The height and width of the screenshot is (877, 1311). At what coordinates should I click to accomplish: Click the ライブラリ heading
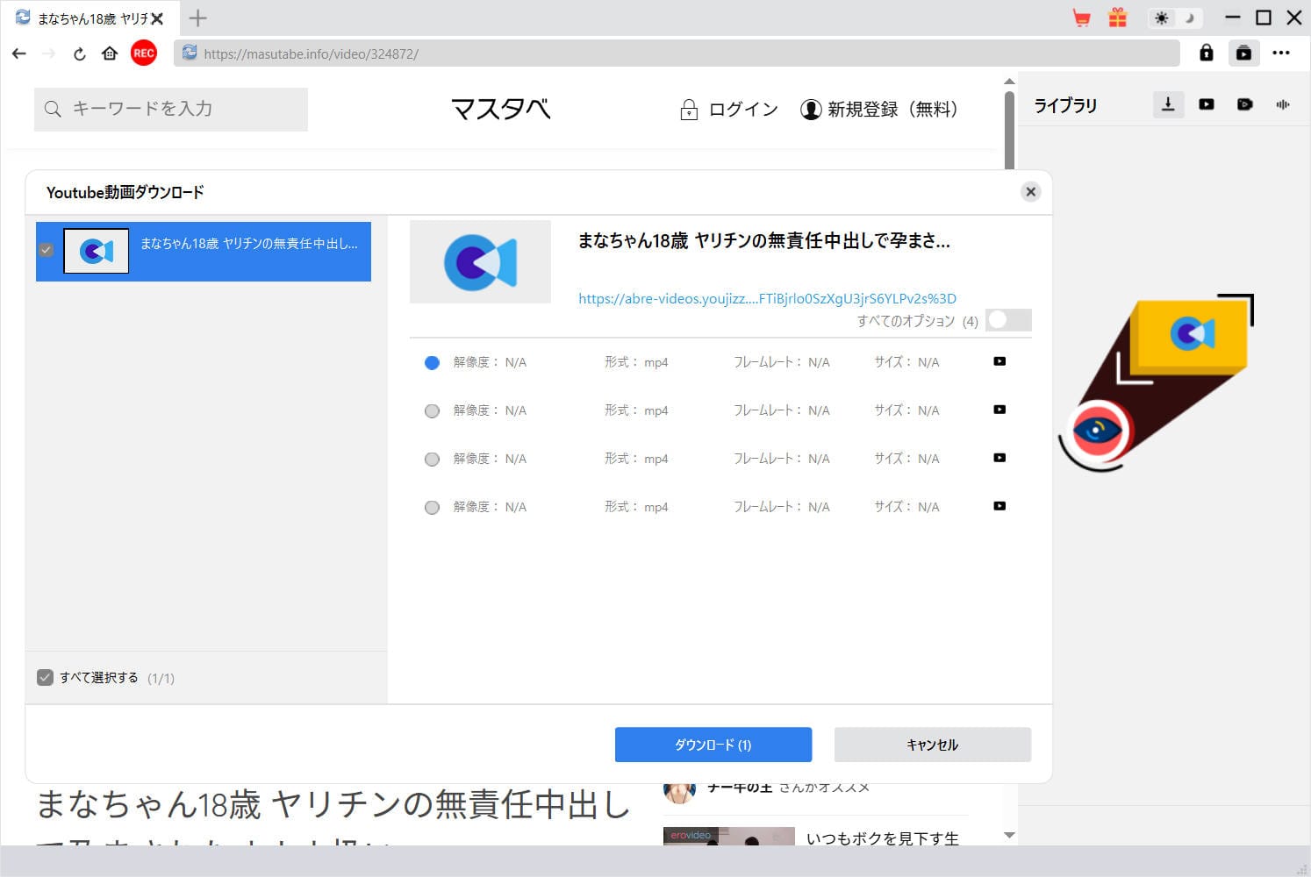(x=1065, y=105)
